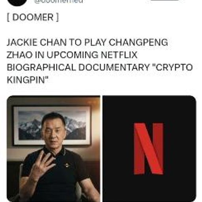Open the Jackie Chan photo attachment

(53, 149)
